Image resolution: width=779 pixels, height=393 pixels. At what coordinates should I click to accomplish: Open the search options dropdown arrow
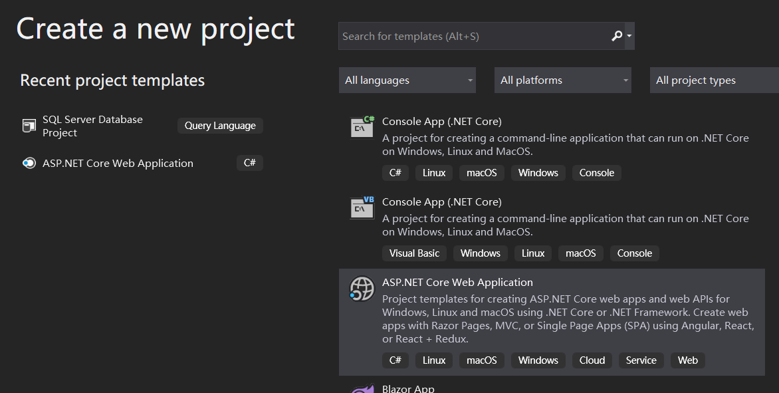click(x=629, y=36)
